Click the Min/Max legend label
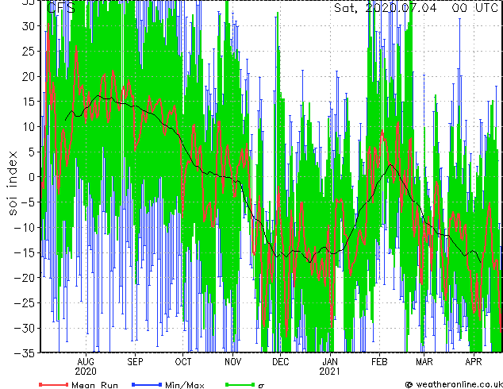Image resolution: width=503 pixels, height=389 pixels. click(185, 385)
